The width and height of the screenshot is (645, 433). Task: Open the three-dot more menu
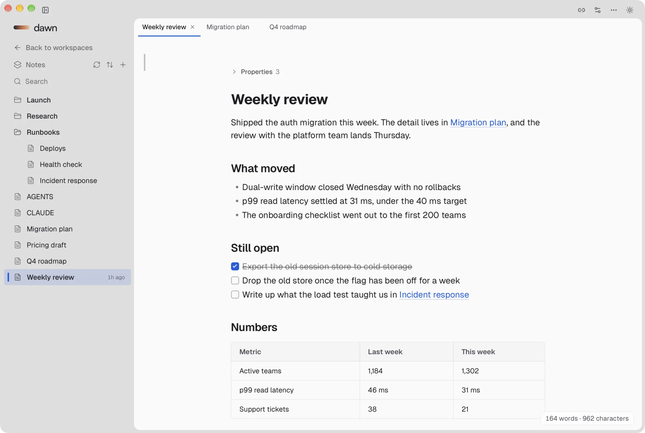tap(613, 10)
